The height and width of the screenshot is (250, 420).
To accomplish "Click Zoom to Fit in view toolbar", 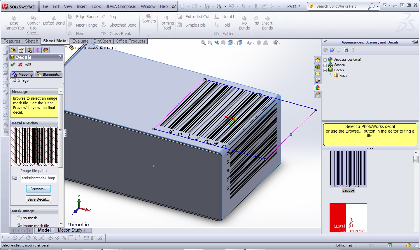I will (203, 43).
